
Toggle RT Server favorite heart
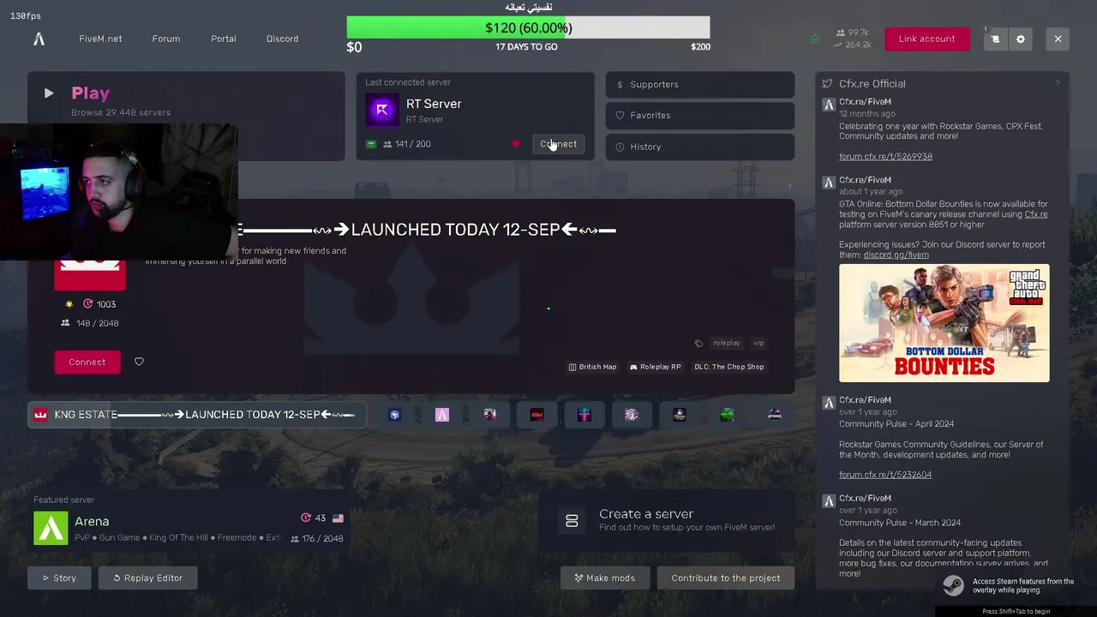point(515,144)
